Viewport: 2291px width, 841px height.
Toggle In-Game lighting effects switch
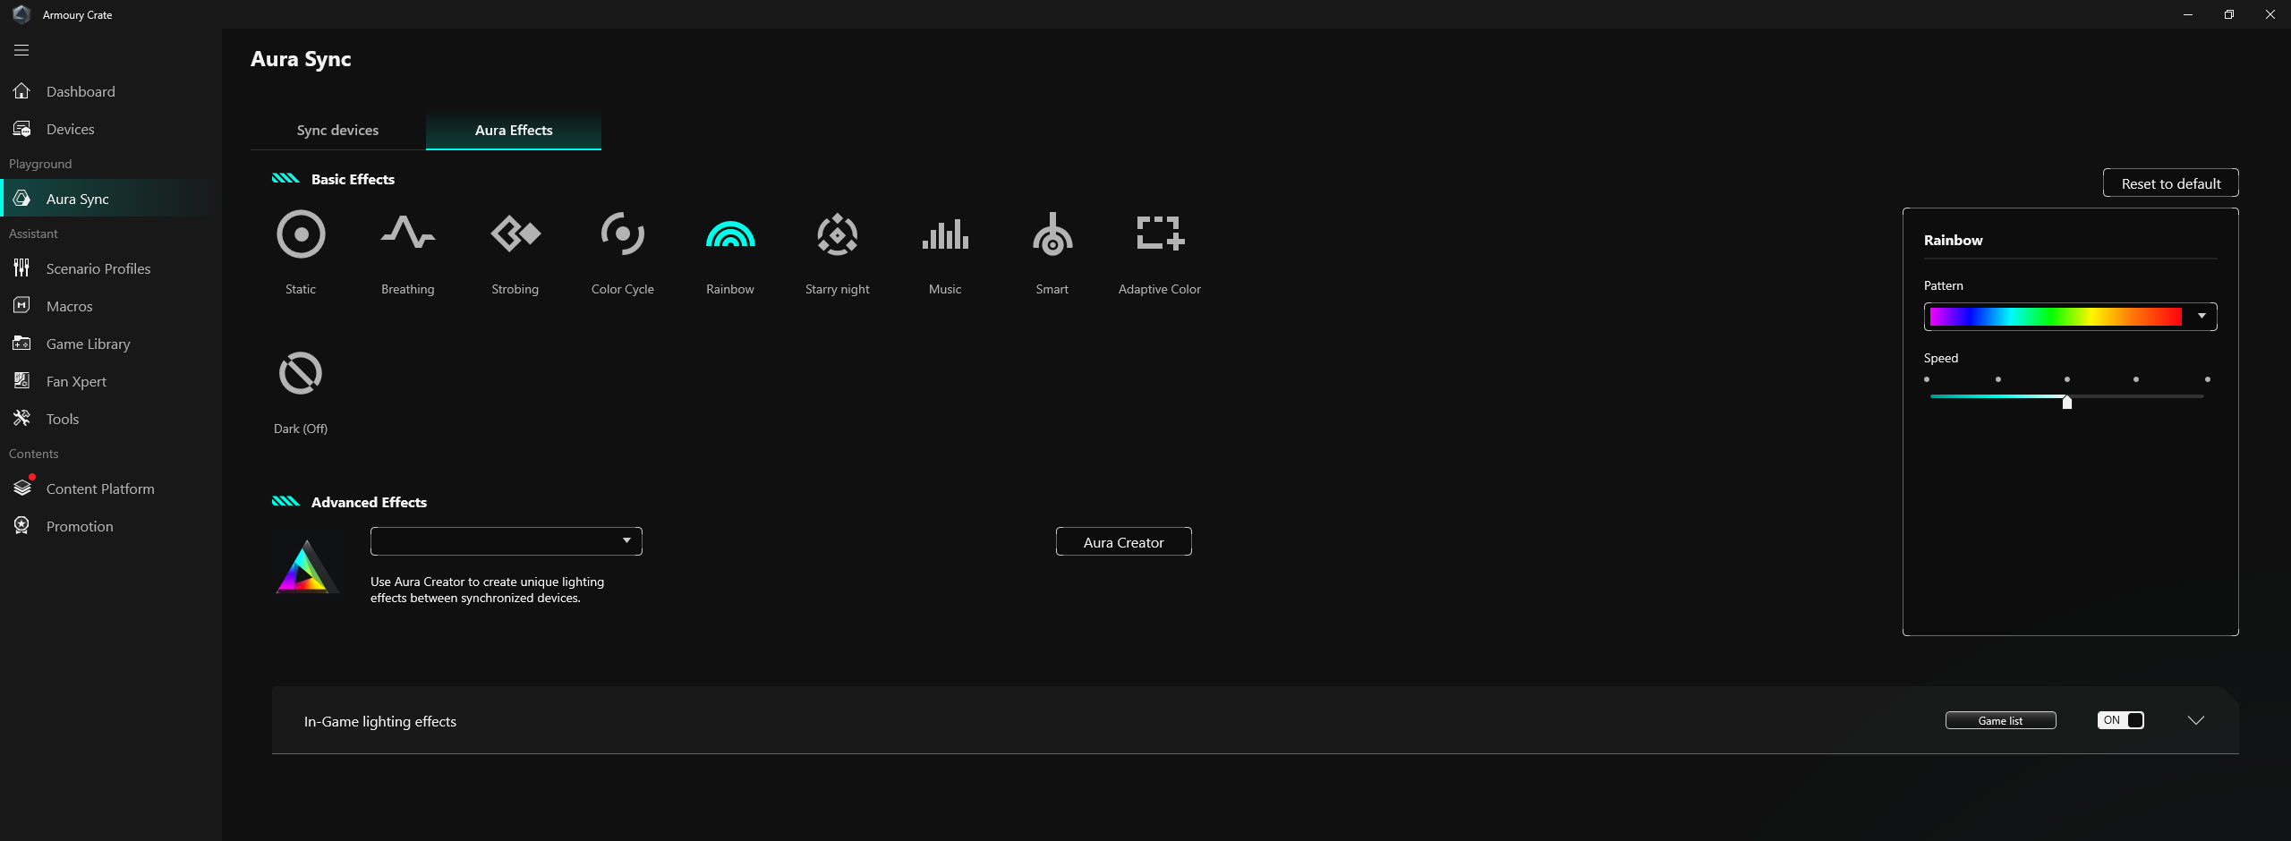[2120, 720]
